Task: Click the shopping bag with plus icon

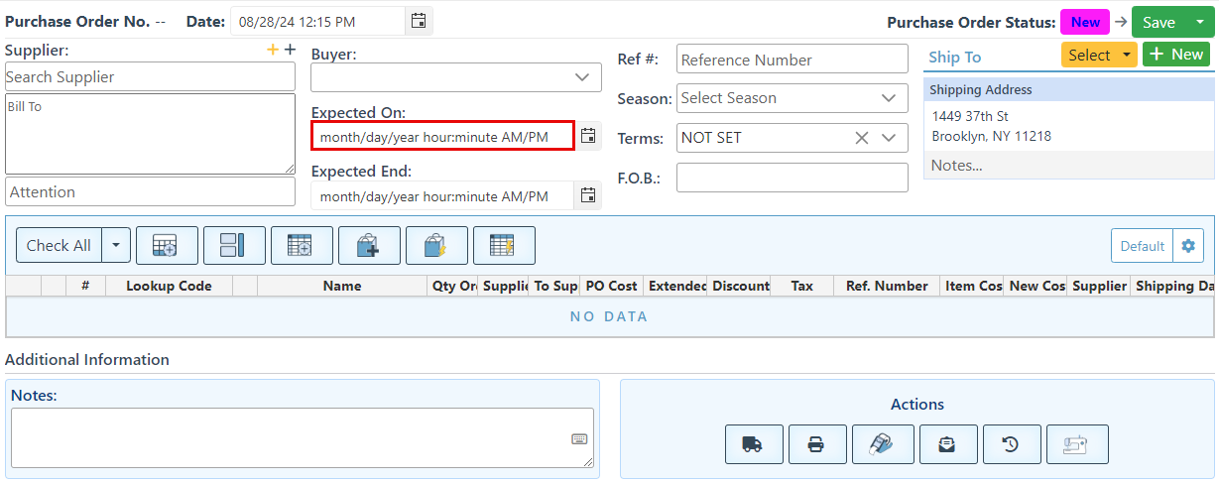Action: click(x=369, y=246)
